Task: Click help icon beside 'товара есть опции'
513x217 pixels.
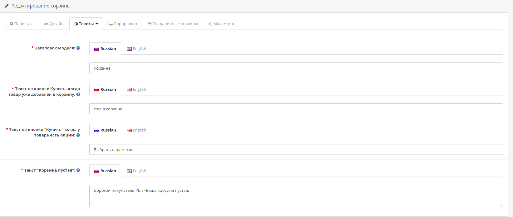Action: [x=78, y=135]
